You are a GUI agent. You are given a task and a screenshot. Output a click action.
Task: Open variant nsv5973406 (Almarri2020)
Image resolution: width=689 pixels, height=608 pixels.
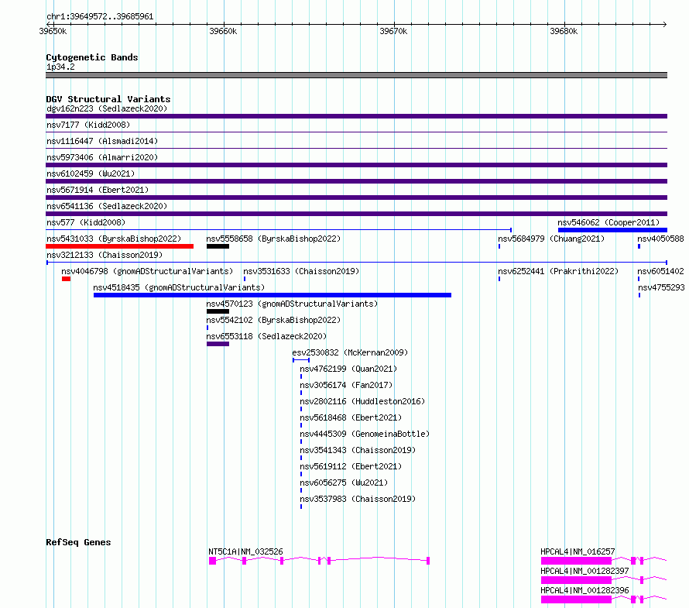pyautogui.click(x=102, y=157)
